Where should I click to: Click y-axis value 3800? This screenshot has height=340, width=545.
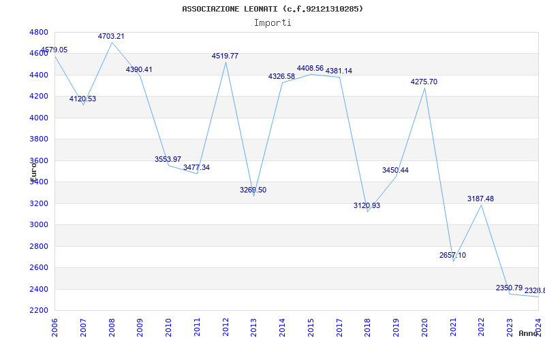tap(39, 139)
